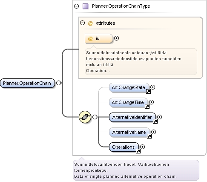Click the purple PlannedOperationChainType square icon

pyautogui.click(x=86, y=6)
